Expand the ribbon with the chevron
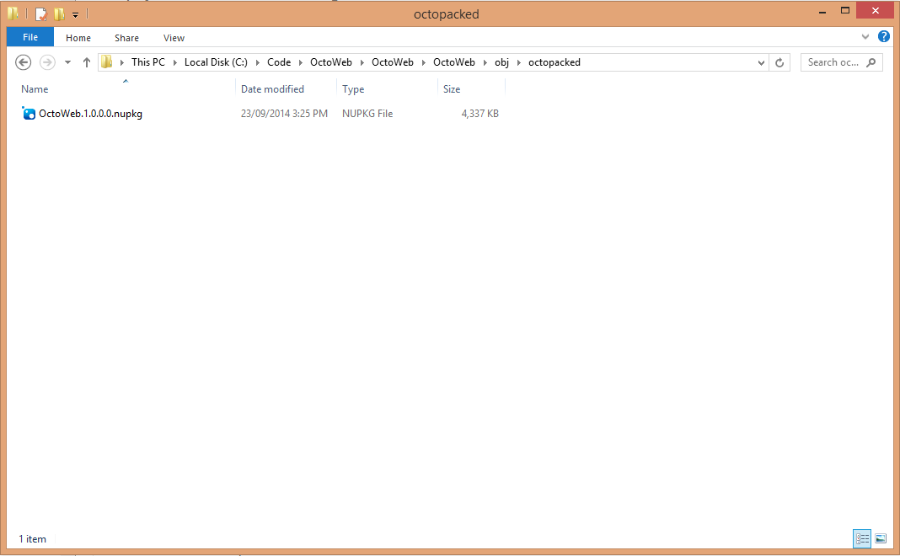Viewport: 900px width, 556px height. click(866, 37)
